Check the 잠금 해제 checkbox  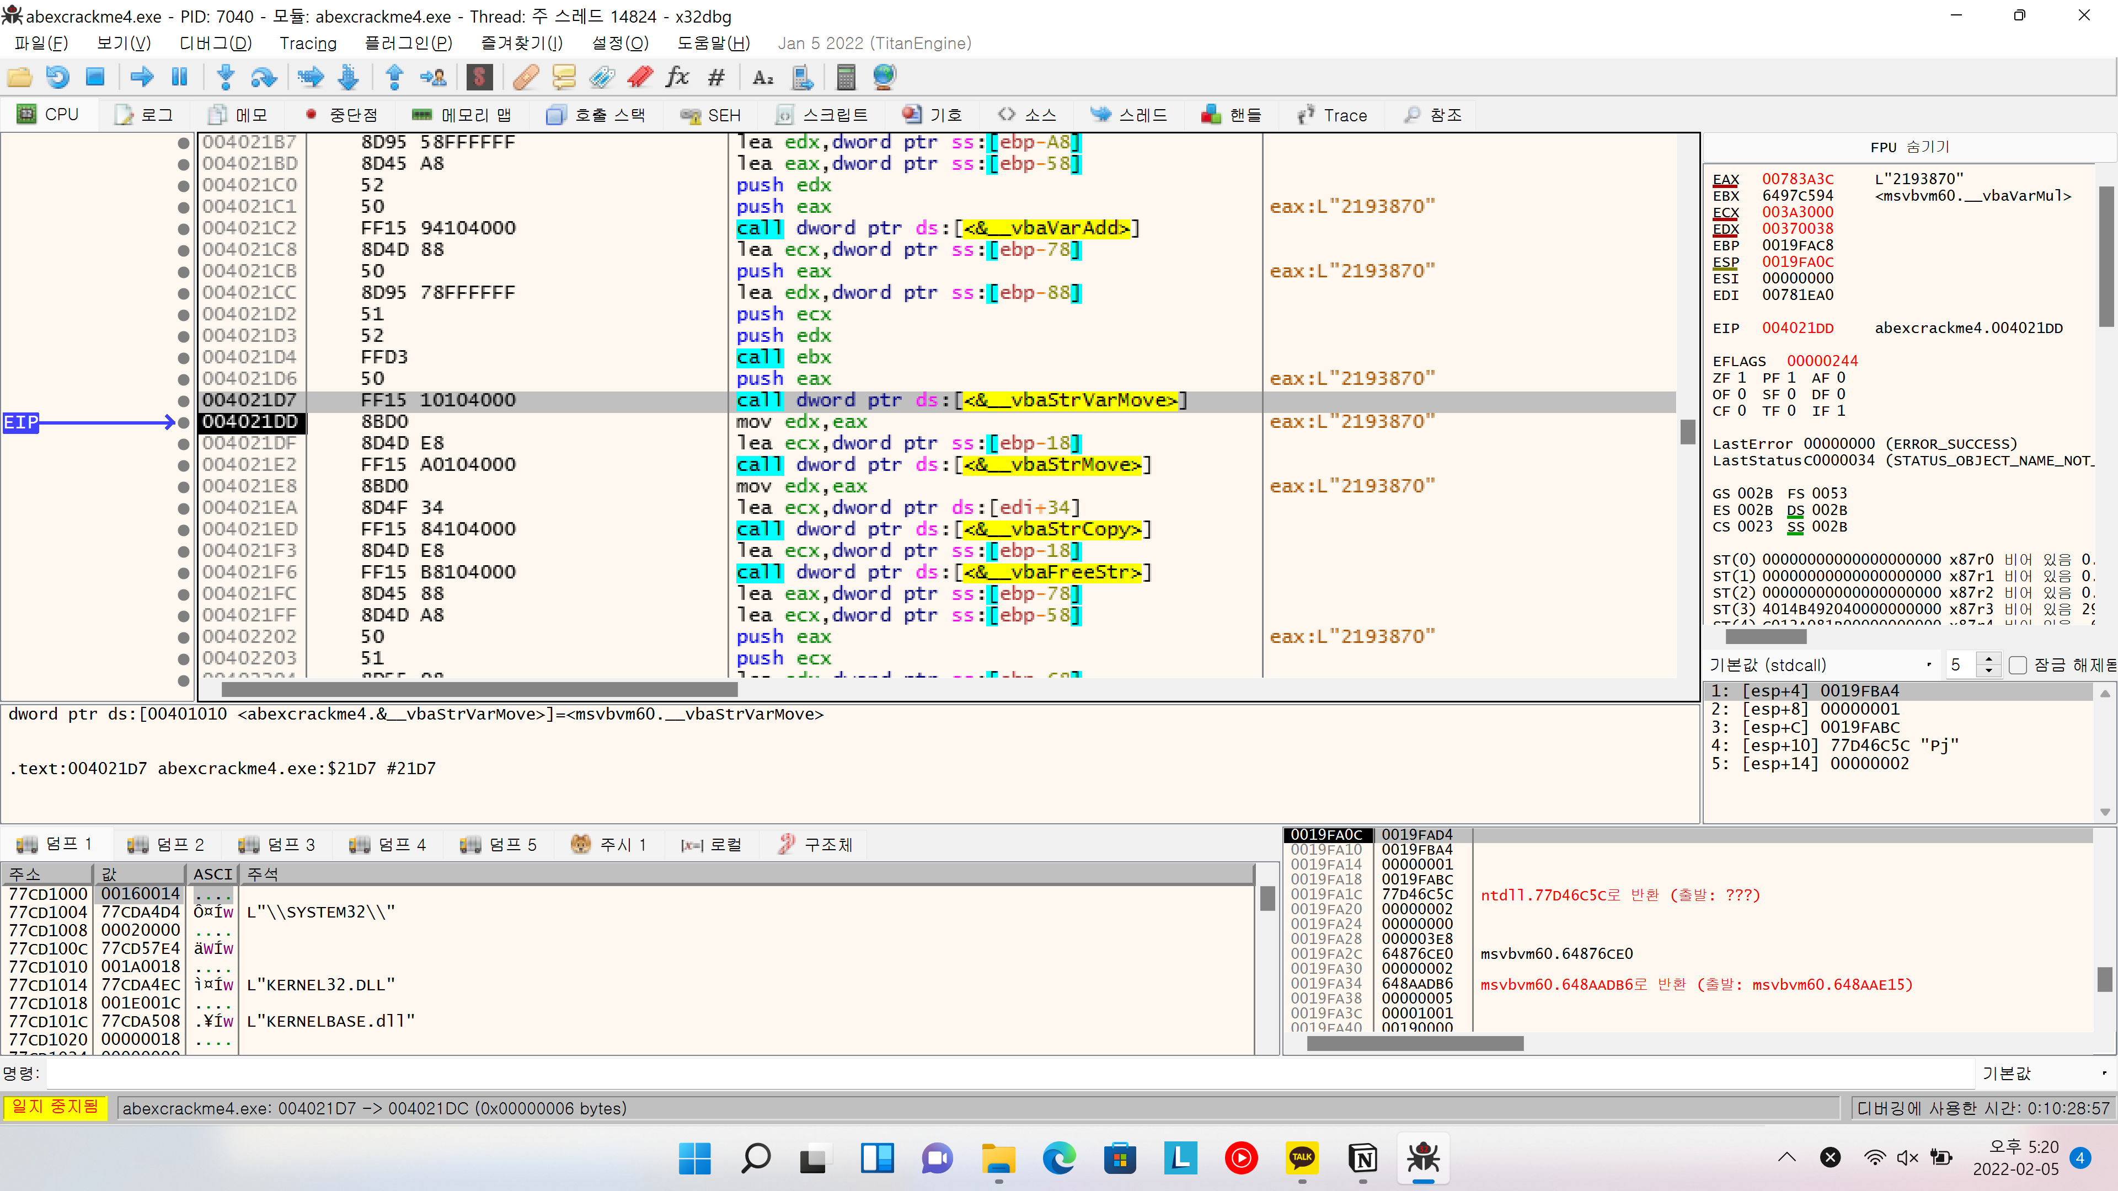(x=2018, y=665)
